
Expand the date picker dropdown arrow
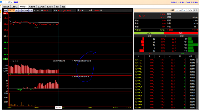tap(187, 10)
